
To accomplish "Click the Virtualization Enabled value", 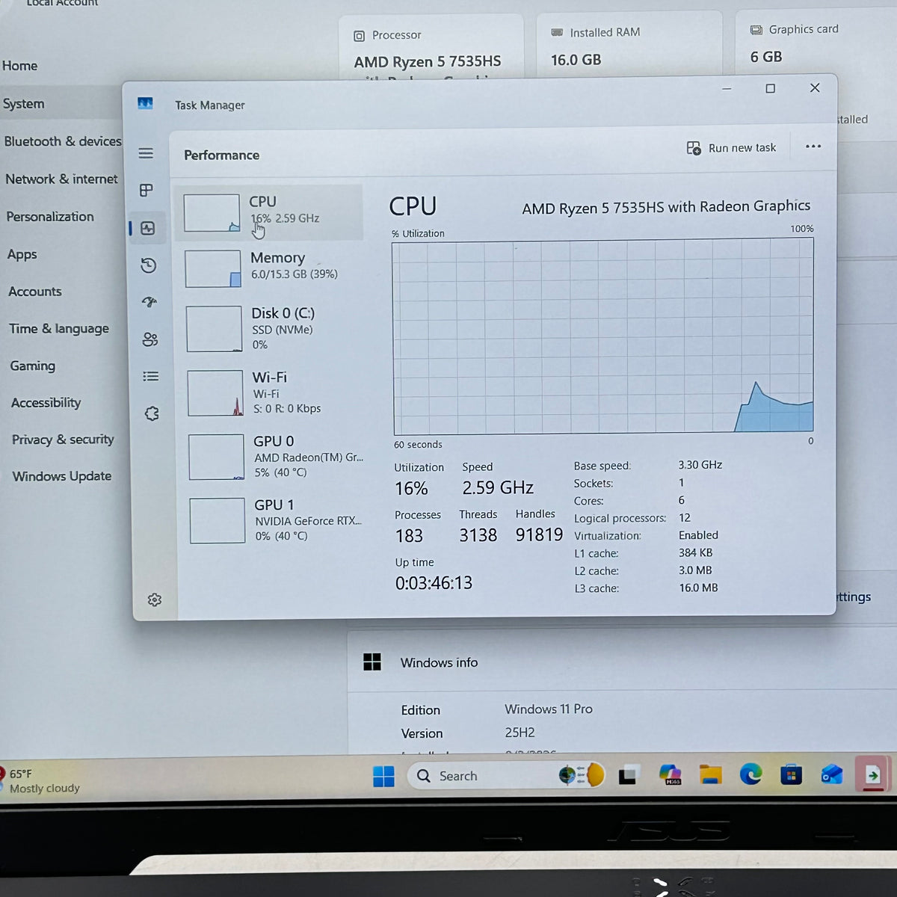I will pos(698,535).
